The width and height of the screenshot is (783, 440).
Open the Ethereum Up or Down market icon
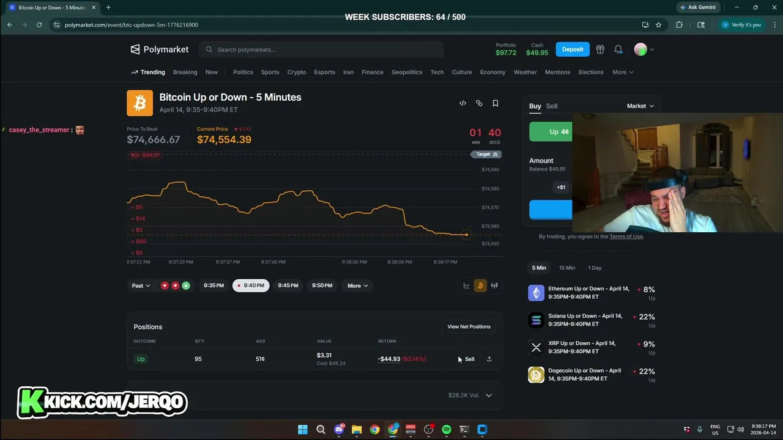tap(536, 293)
